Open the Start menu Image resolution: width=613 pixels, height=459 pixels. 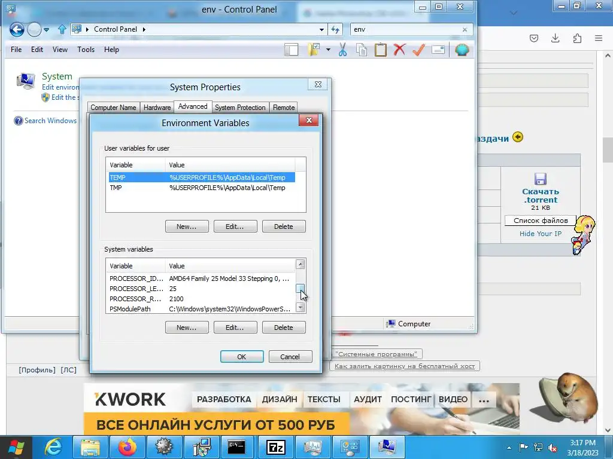tap(16, 447)
